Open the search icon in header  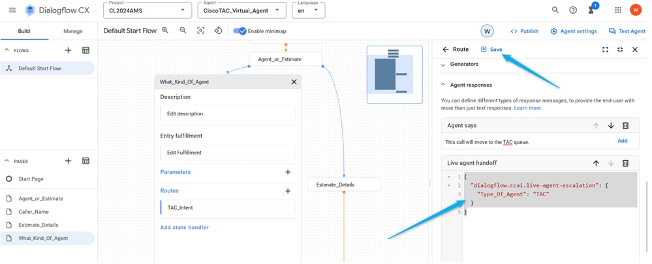[555, 10]
